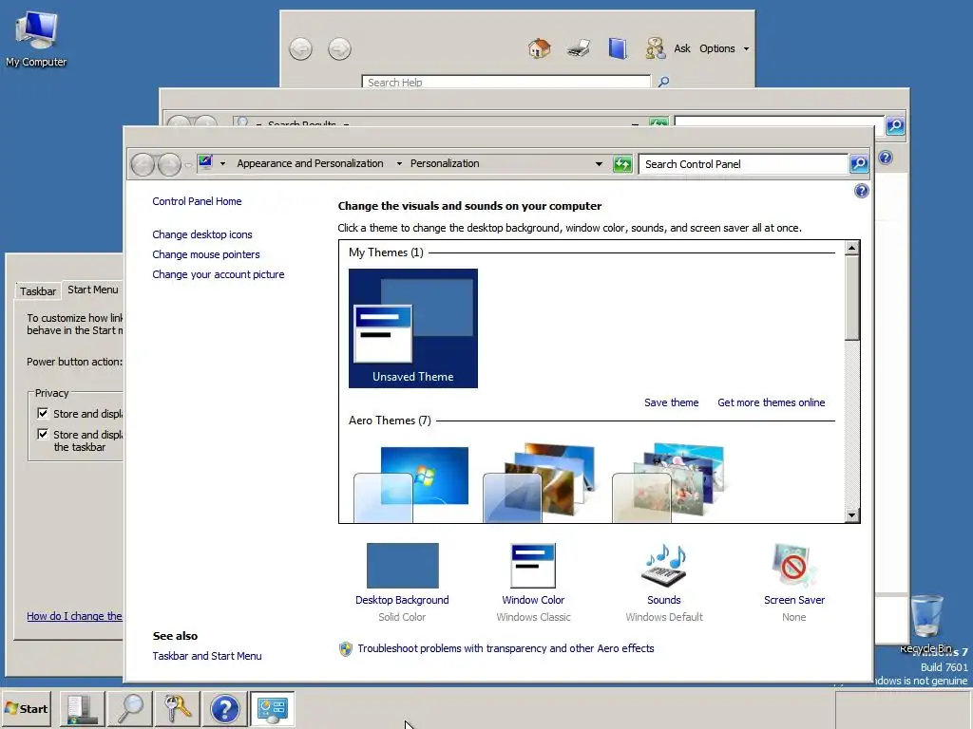973x729 pixels.
Task: Click theme list scrollbar down arrow
Action: 852,515
